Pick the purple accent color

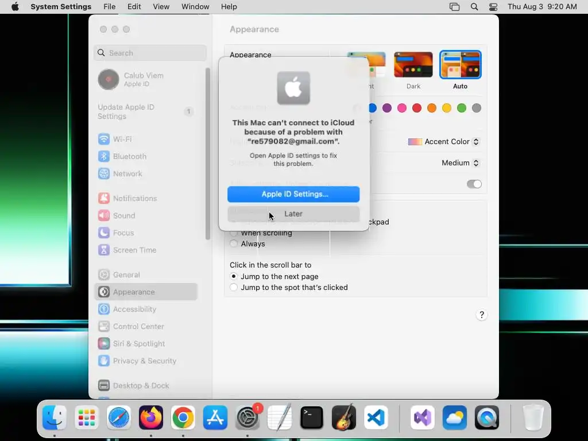click(x=387, y=108)
